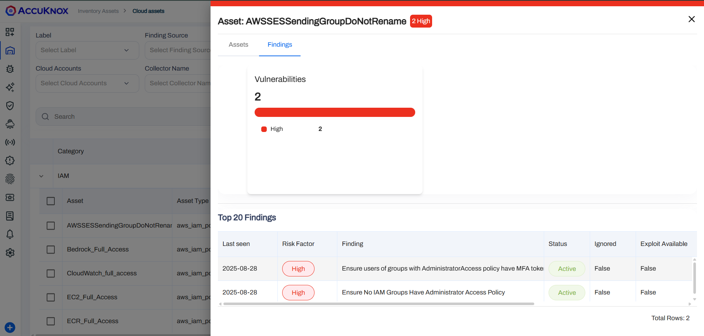The height and width of the screenshot is (336, 704).
Task: Switch to the Assets tab
Action: 238,45
